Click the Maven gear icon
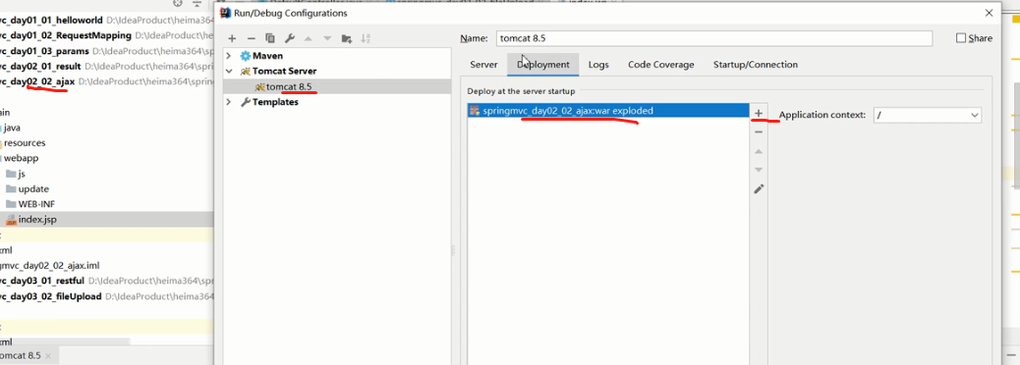The image size is (1020, 365). tap(246, 56)
